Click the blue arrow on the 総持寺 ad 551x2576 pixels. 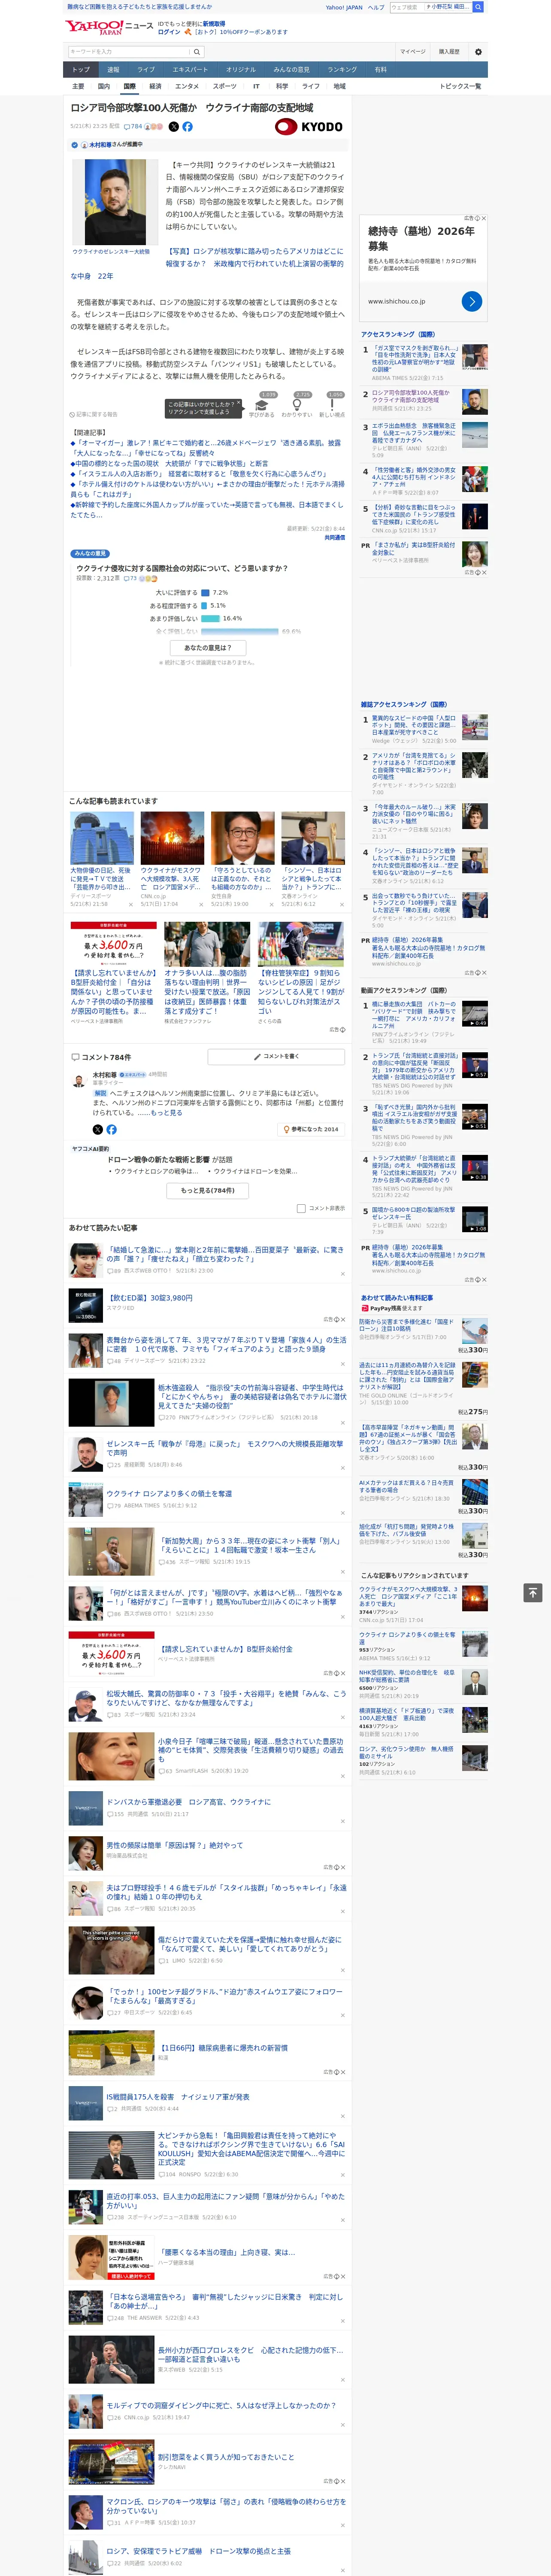[x=472, y=301]
